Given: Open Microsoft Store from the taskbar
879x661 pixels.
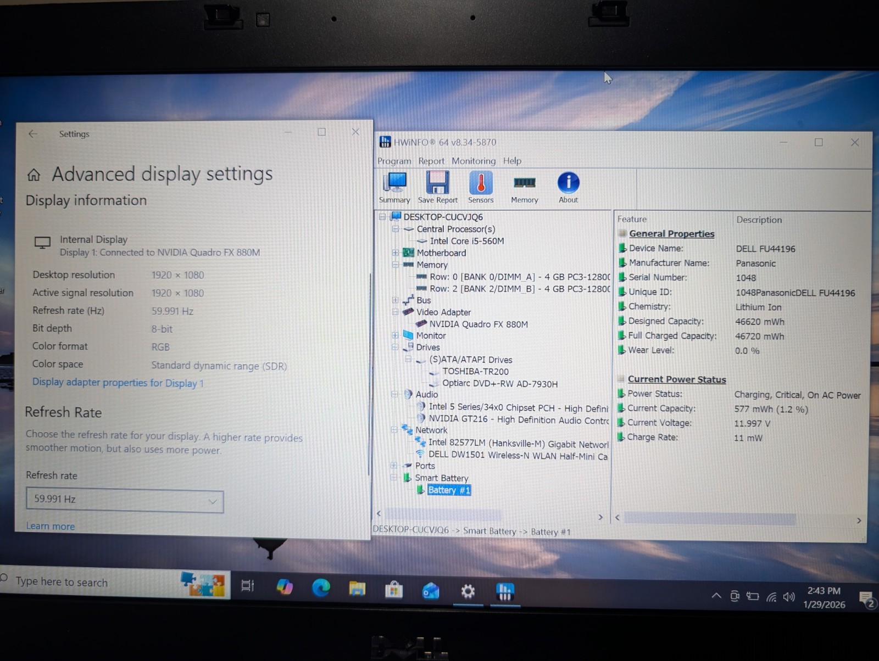Looking at the screenshot, I should coord(393,590).
